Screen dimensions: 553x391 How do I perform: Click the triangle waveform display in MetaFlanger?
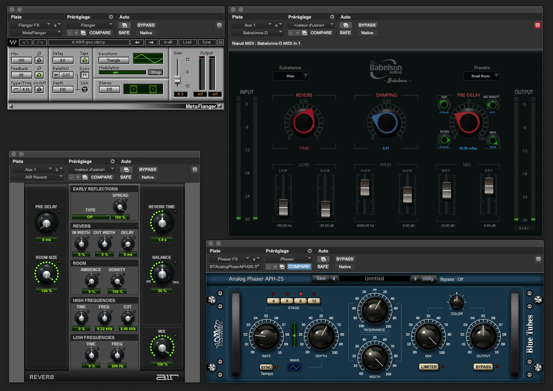click(x=148, y=59)
